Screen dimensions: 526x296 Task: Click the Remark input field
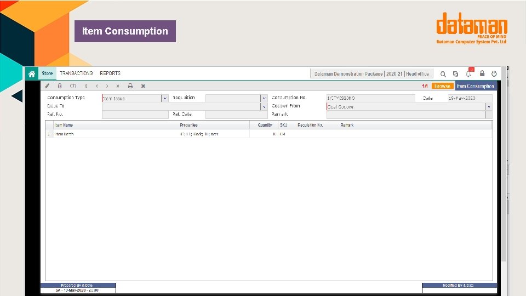(x=406, y=115)
